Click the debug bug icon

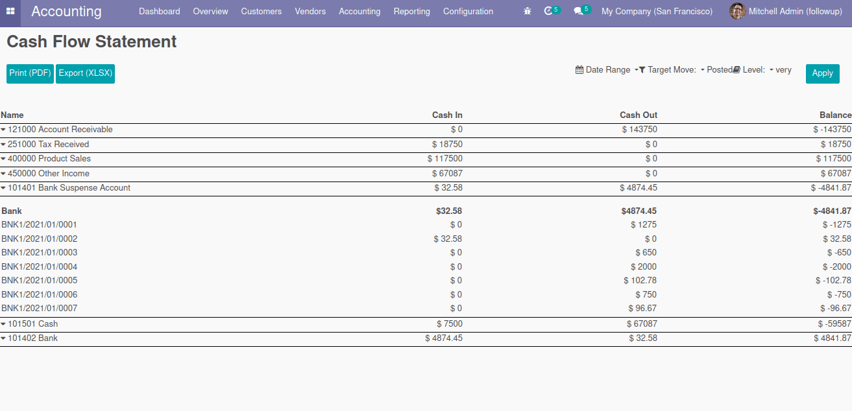[x=527, y=11]
